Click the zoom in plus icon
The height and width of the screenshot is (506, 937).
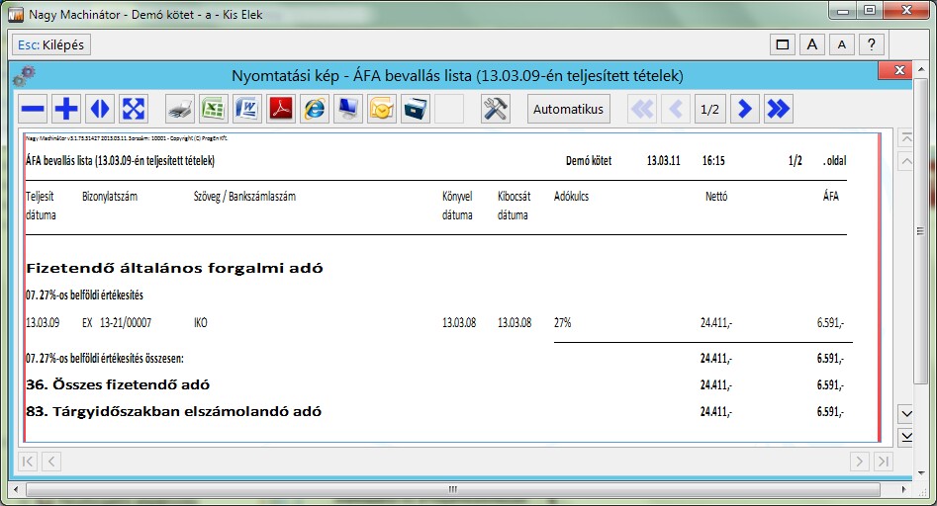tap(66, 109)
